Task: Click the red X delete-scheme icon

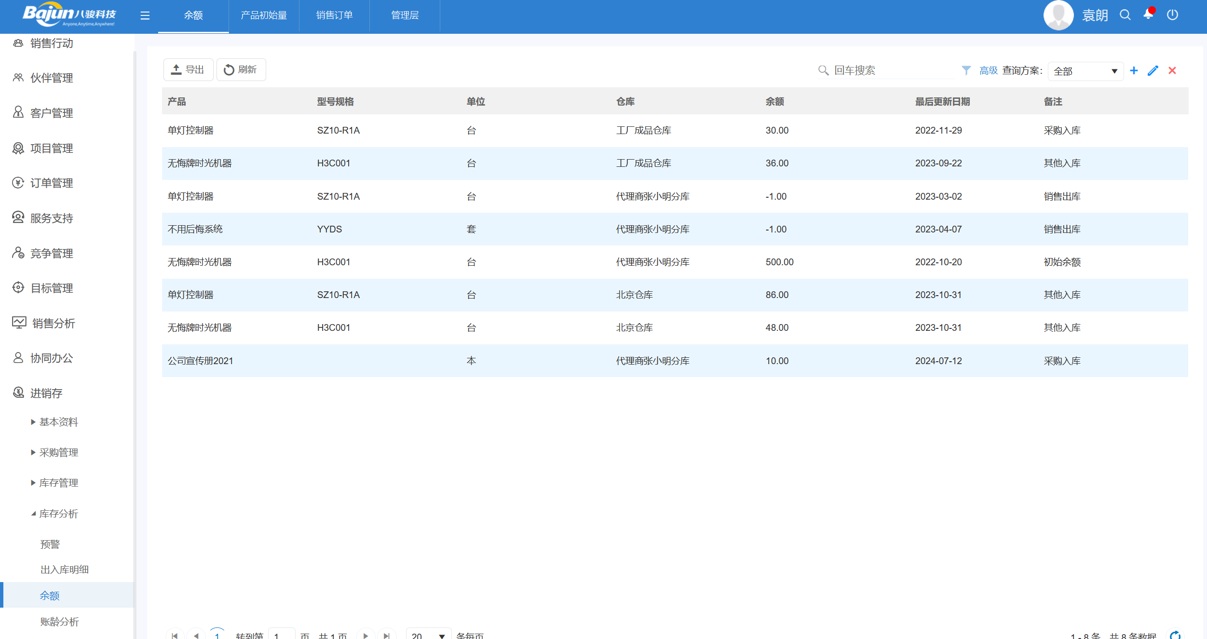Action: (1172, 70)
